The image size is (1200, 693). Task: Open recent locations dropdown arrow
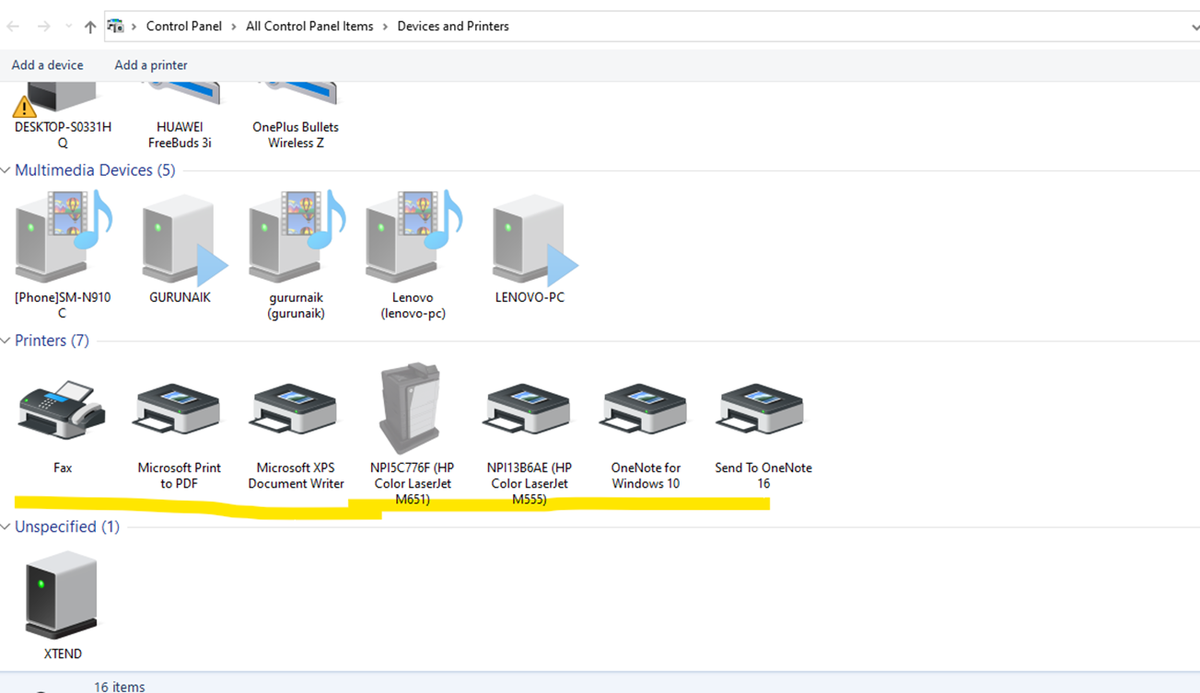point(68,27)
